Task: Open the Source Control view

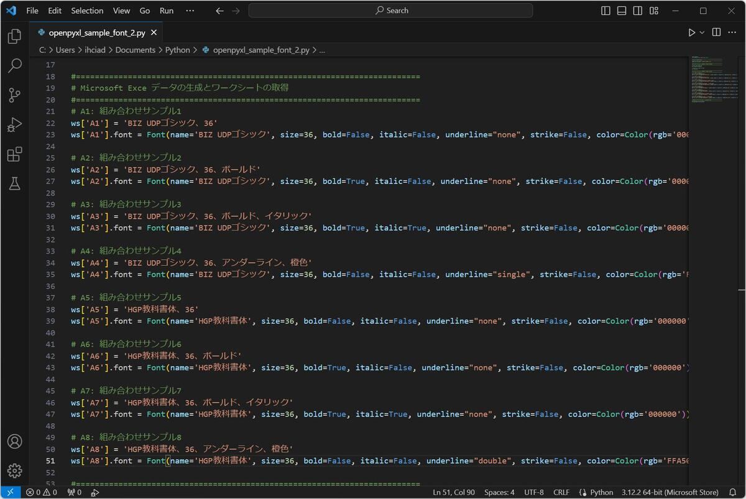Action: 14,95
